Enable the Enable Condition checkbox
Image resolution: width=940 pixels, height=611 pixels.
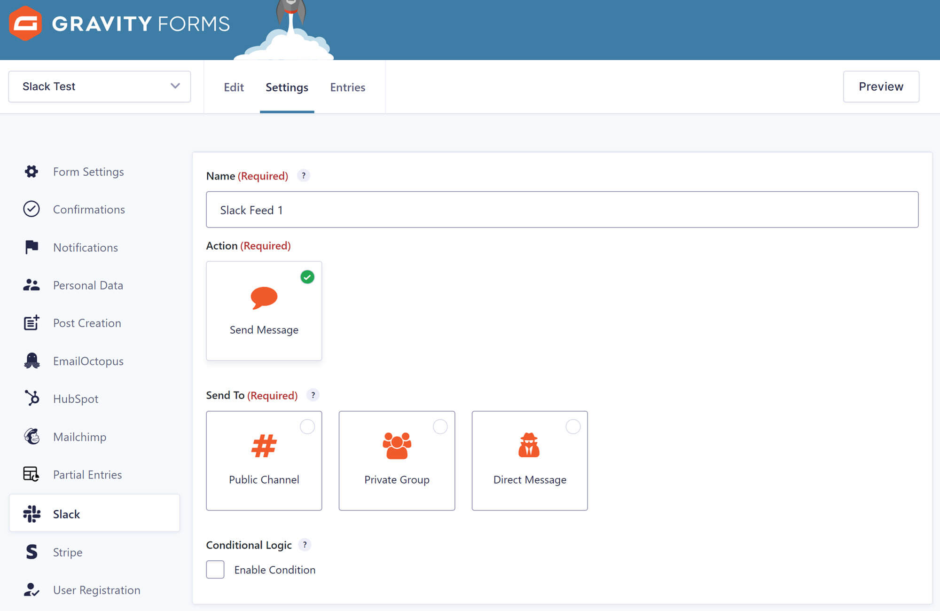(x=215, y=570)
